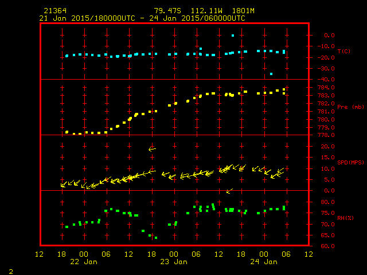This screenshot has width=367, height=275.
Task: Click the 784.0 pressure tick label
Action: (326, 88)
